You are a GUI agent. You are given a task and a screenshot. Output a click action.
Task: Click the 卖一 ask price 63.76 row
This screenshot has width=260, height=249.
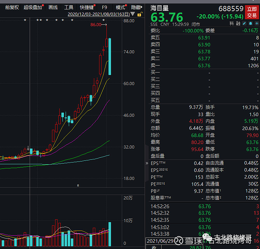(204, 66)
